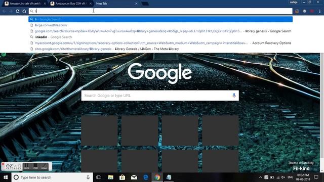Open a new tab with the new-tab button
The height and width of the screenshot is (182, 324).
(x=145, y=4)
